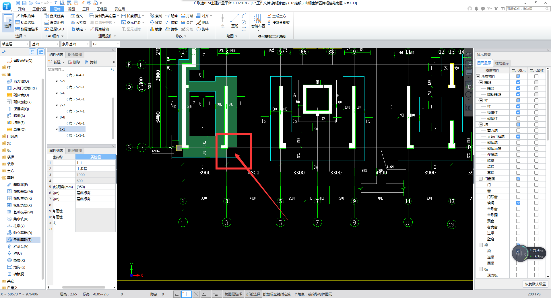Open the 视图 ribbon tab

coord(71,9)
